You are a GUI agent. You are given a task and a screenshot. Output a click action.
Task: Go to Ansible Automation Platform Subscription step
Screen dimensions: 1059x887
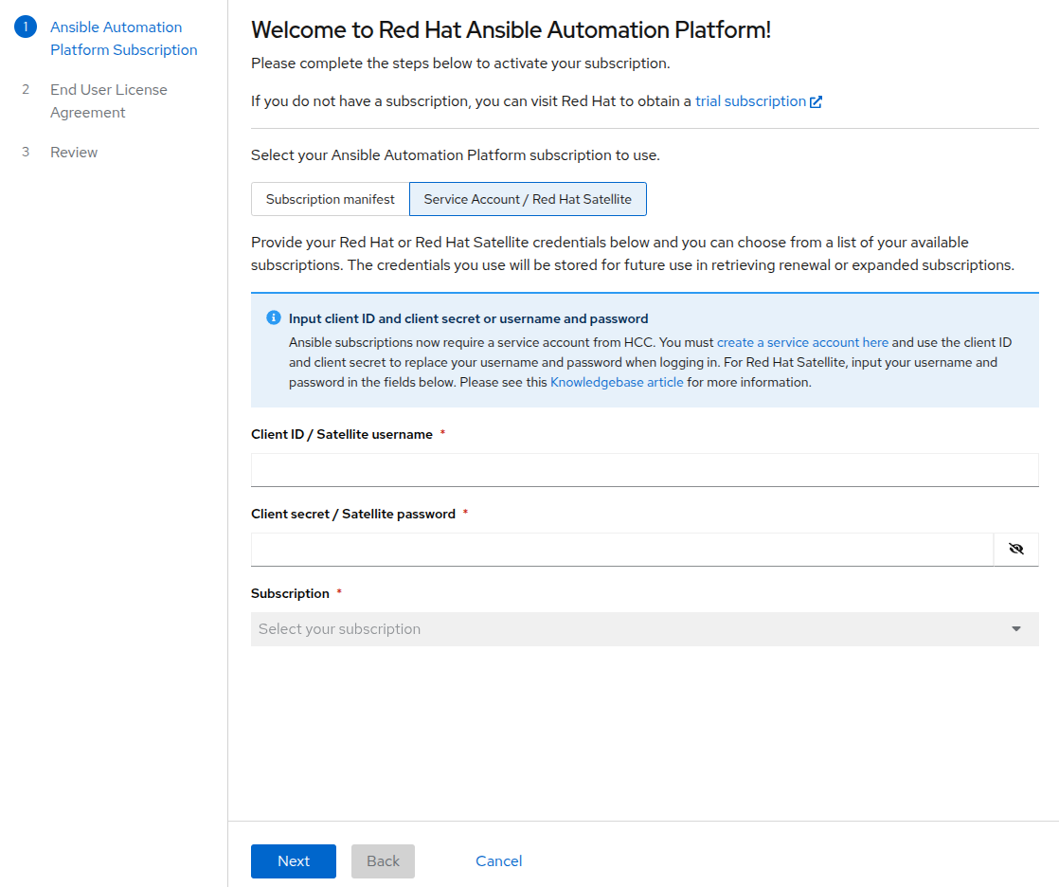pyautogui.click(x=123, y=39)
